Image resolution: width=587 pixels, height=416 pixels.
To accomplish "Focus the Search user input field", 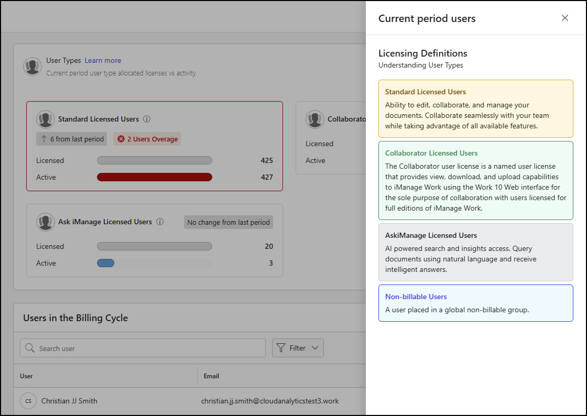I will 143,348.
